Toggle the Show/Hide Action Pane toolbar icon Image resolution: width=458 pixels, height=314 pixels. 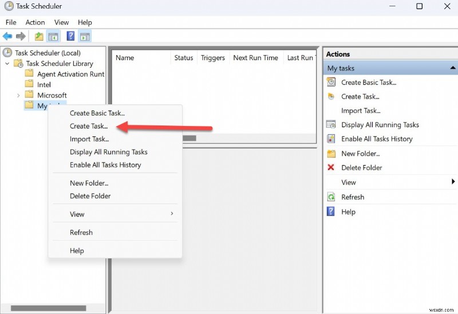pos(85,37)
